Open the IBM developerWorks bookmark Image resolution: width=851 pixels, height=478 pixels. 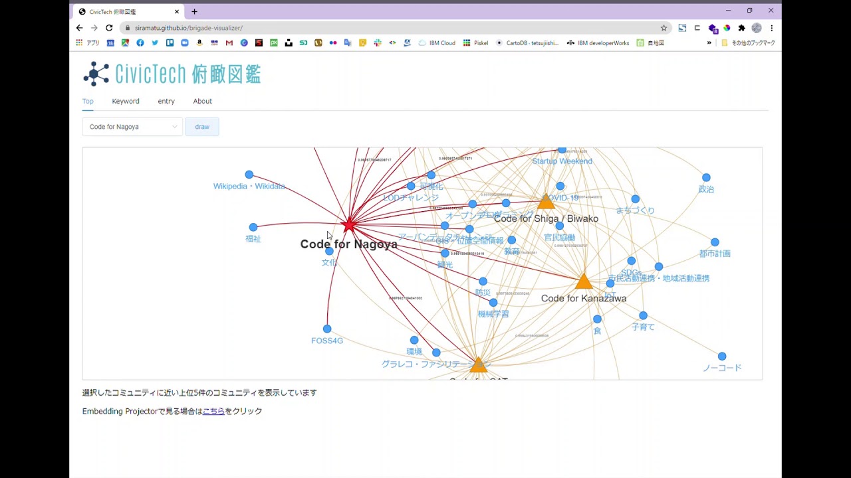coord(598,42)
